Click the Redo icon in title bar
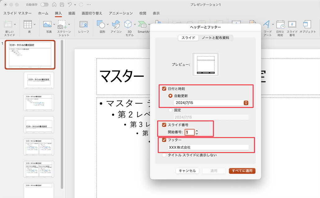The width and height of the screenshot is (320, 198). coord(81,4)
